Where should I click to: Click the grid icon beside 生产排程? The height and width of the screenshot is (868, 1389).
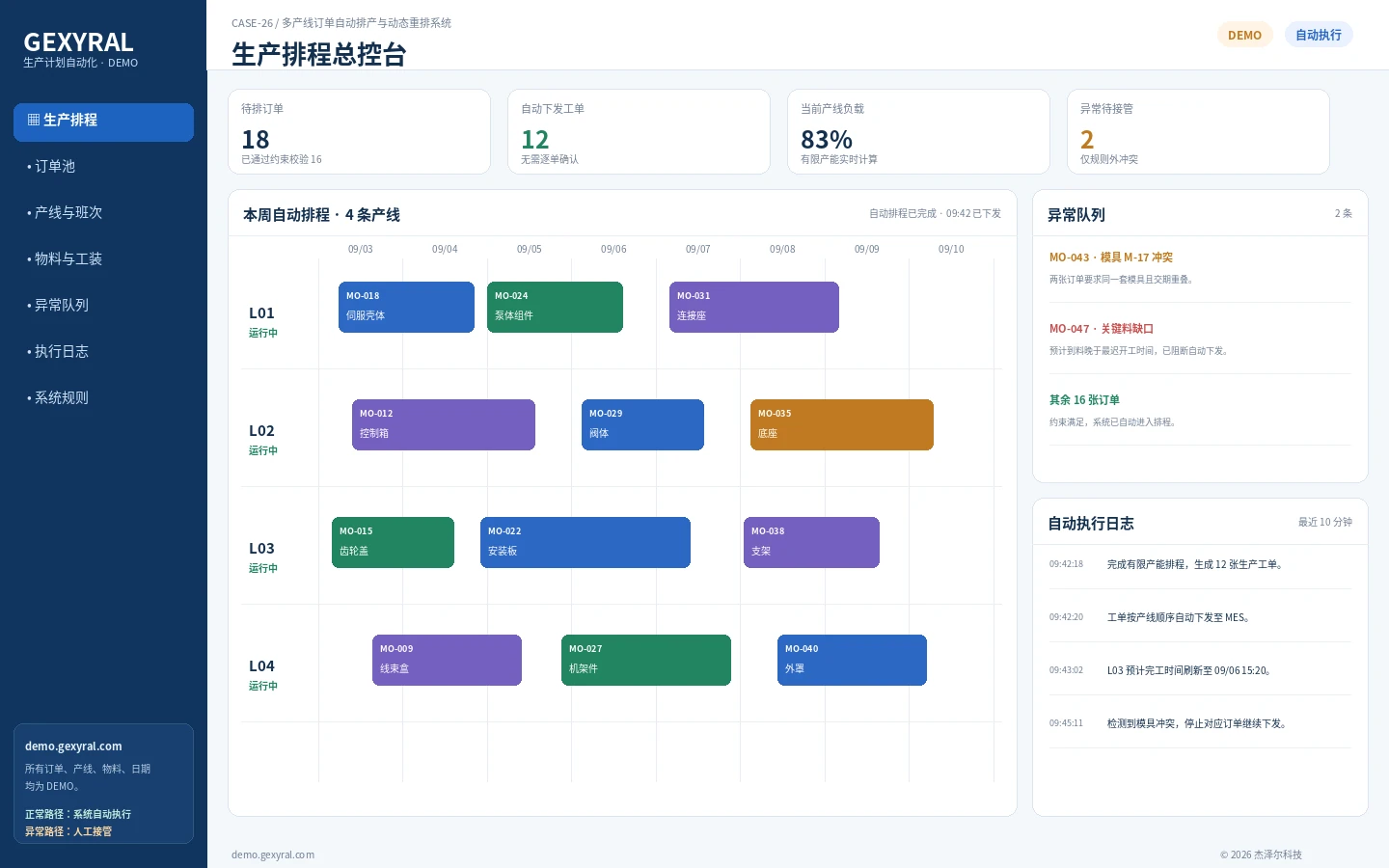point(34,120)
